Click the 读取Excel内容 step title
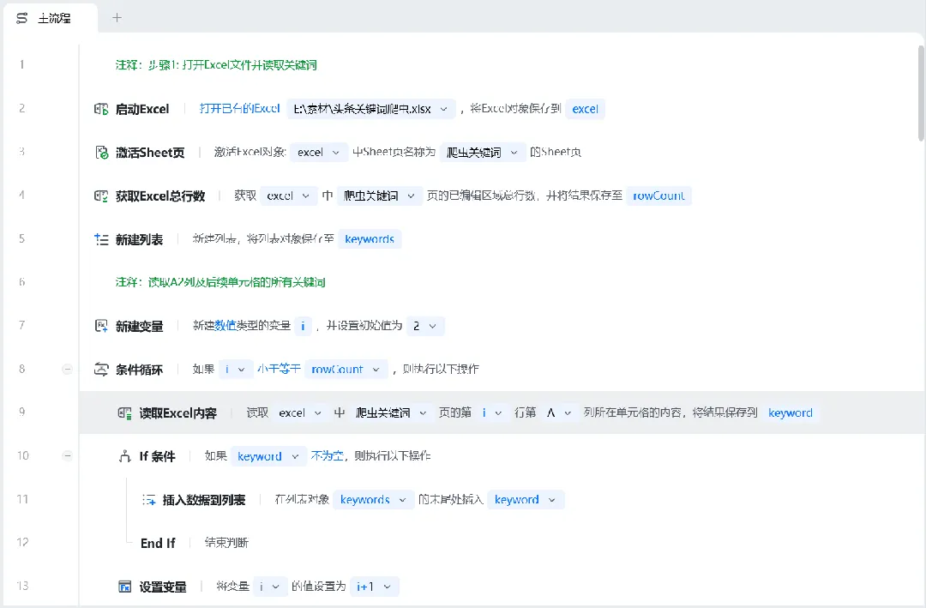 point(177,413)
